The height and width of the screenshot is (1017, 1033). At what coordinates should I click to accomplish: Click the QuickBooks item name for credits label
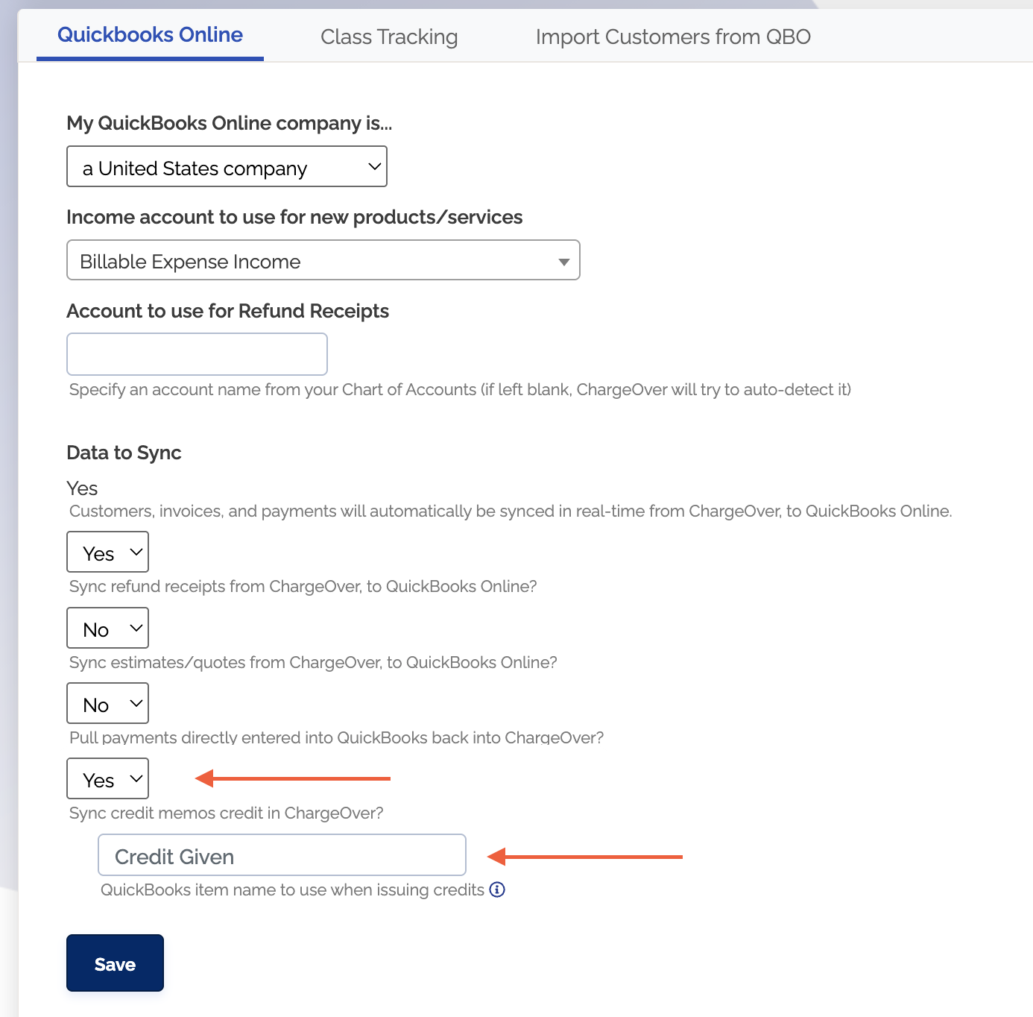(292, 890)
